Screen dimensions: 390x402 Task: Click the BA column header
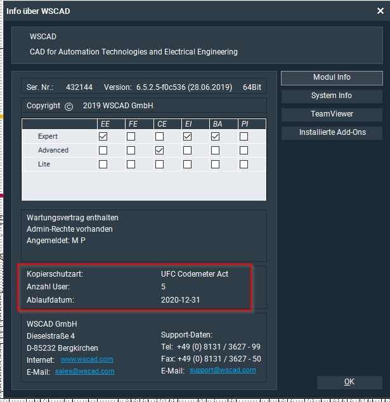coord(223,124)
